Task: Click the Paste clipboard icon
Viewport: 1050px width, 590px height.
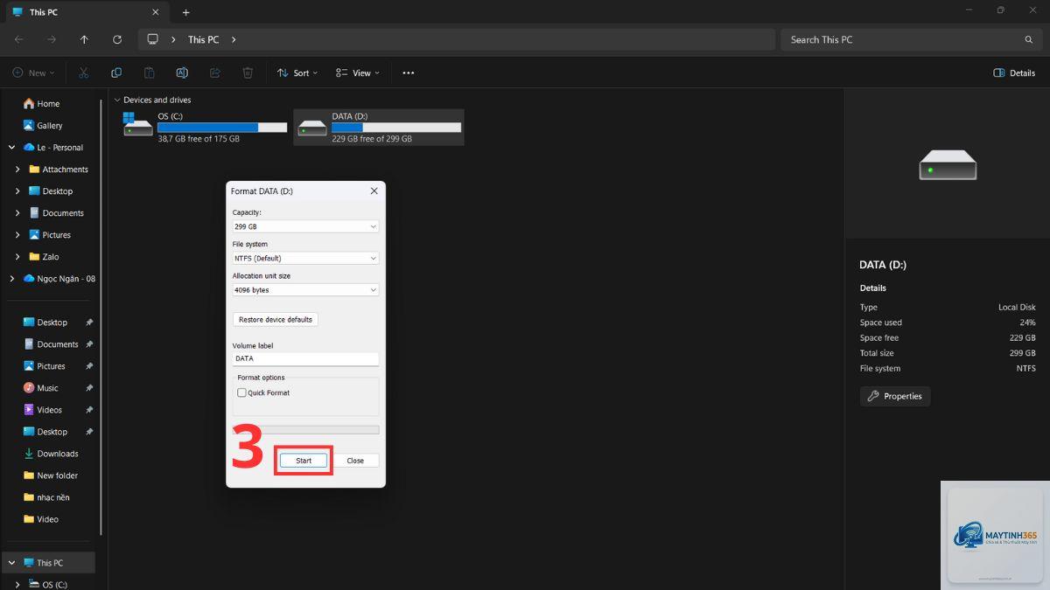Action: pyautogui.click(x=150, y=73)
